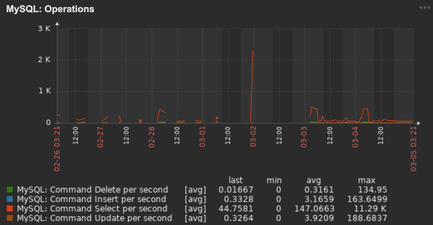Screen dimensions: 433x225
Task: Click the 03-05 03:21 end time label
Action: (x=413, y=149)
